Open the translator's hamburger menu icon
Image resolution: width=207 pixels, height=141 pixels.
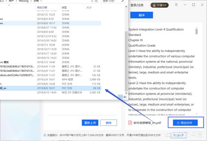pos(176,5)
